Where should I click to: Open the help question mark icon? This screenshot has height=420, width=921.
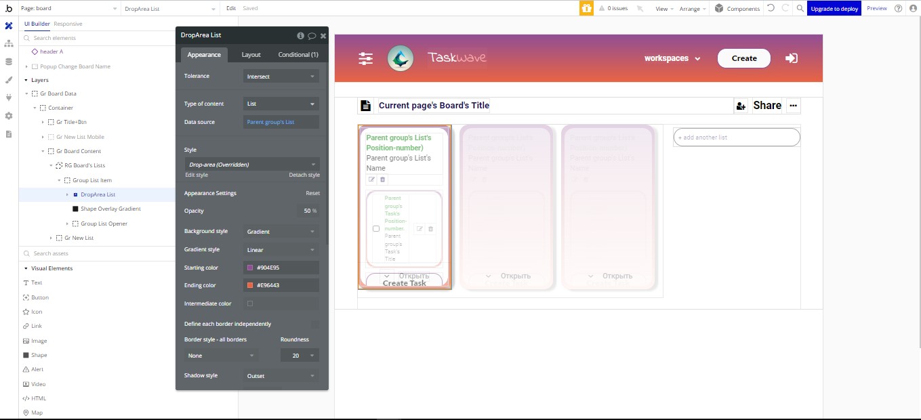(898, 8)
